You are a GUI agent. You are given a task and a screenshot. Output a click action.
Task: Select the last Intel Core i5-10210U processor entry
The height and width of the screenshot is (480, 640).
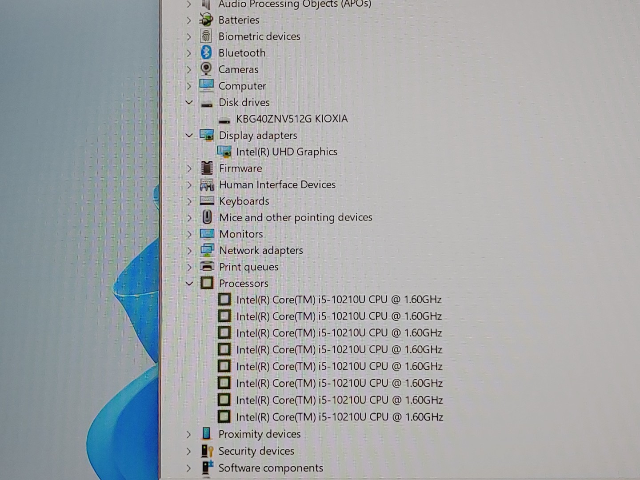click(x=340, y=417)
